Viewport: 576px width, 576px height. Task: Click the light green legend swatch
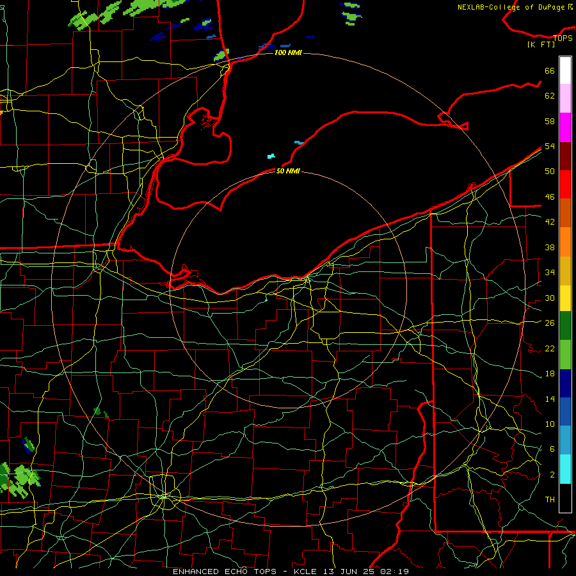pos(565,355)
